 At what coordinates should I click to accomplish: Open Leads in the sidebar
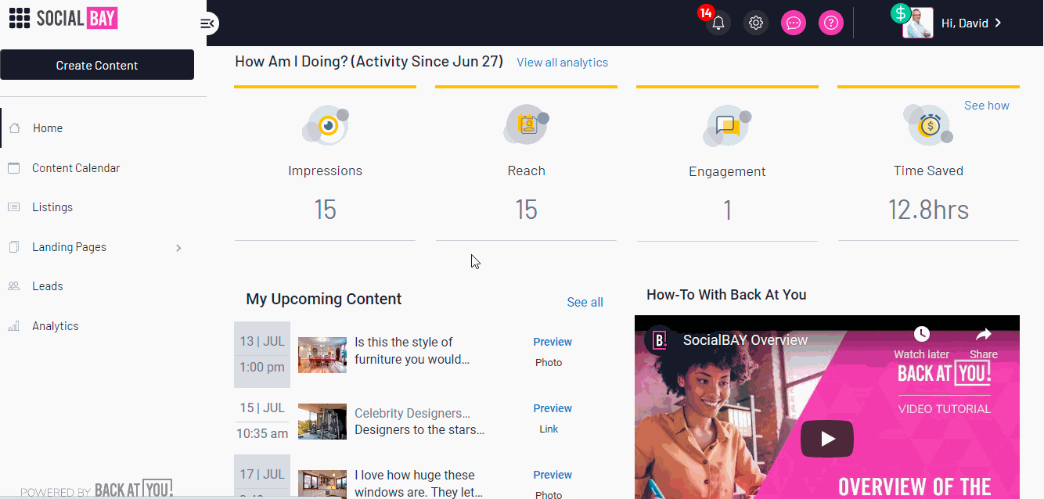(x=48, y=286)
